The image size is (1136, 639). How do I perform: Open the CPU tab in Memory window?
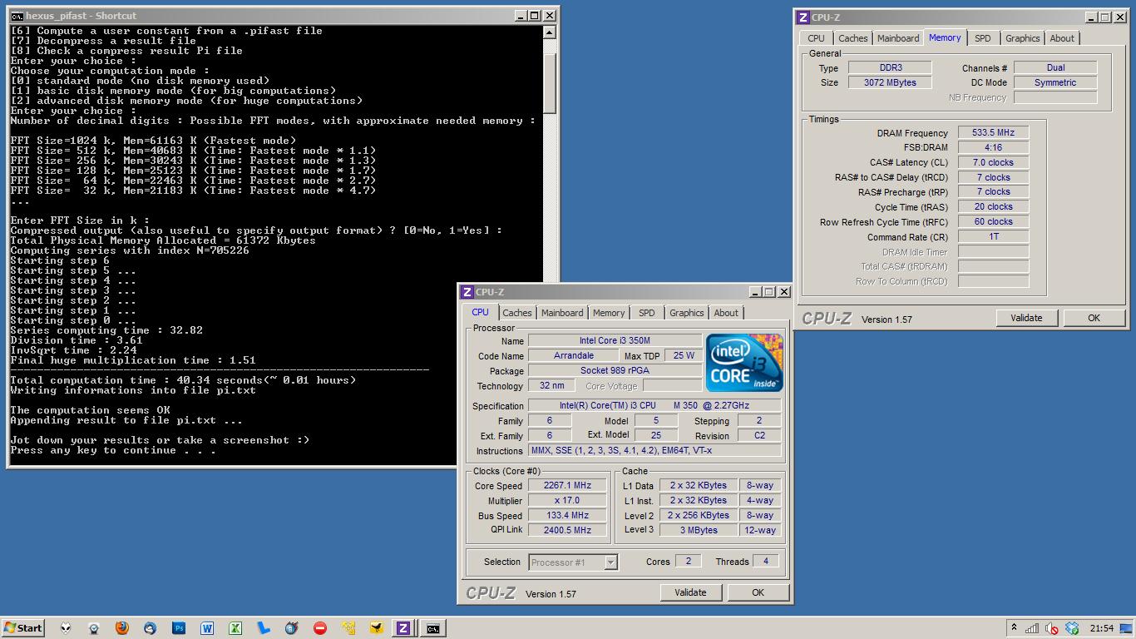(x=817, y=38)
